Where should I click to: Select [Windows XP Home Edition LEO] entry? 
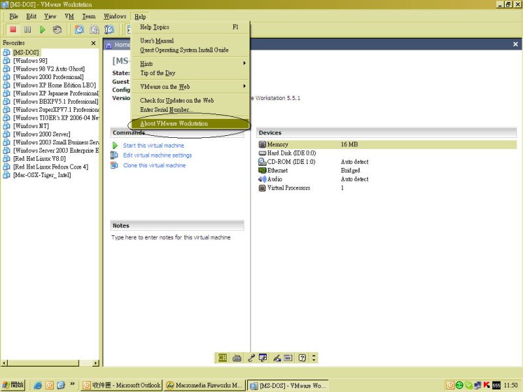[54, 85]
